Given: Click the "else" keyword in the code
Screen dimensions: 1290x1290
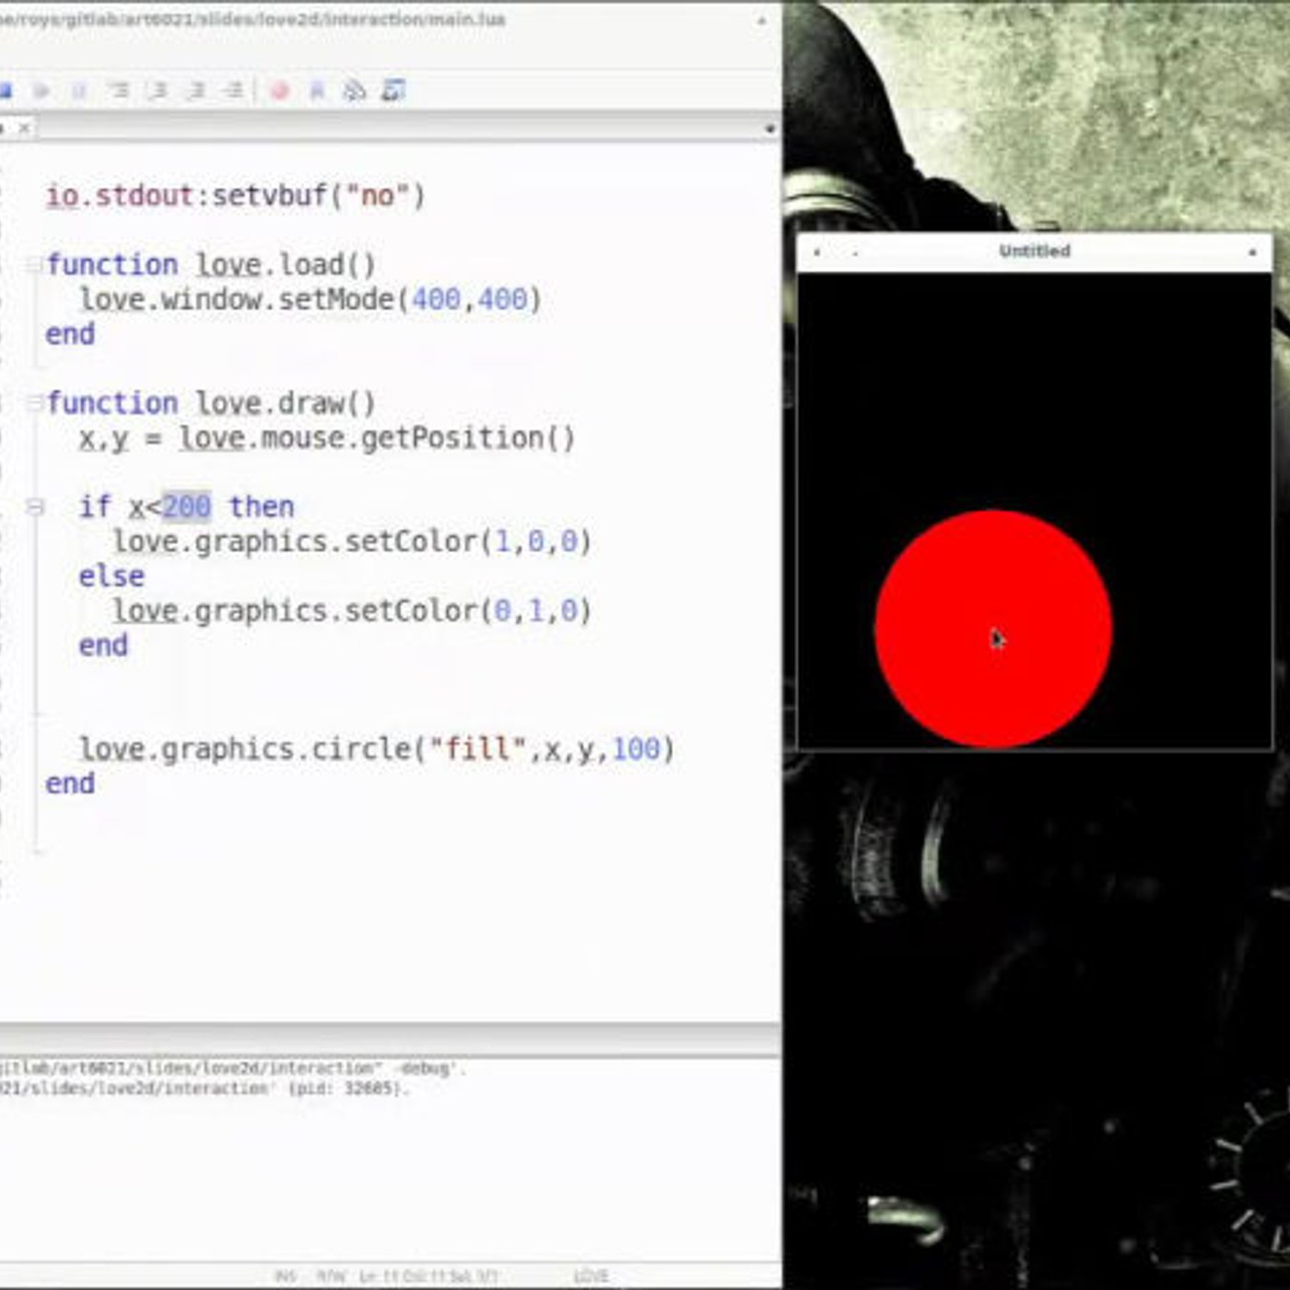Looking at the screenshot, I should [111, 577].
